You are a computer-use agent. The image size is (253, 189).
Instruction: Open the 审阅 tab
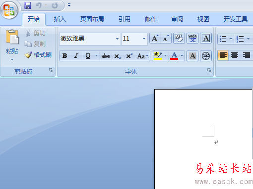coord(177,19)
